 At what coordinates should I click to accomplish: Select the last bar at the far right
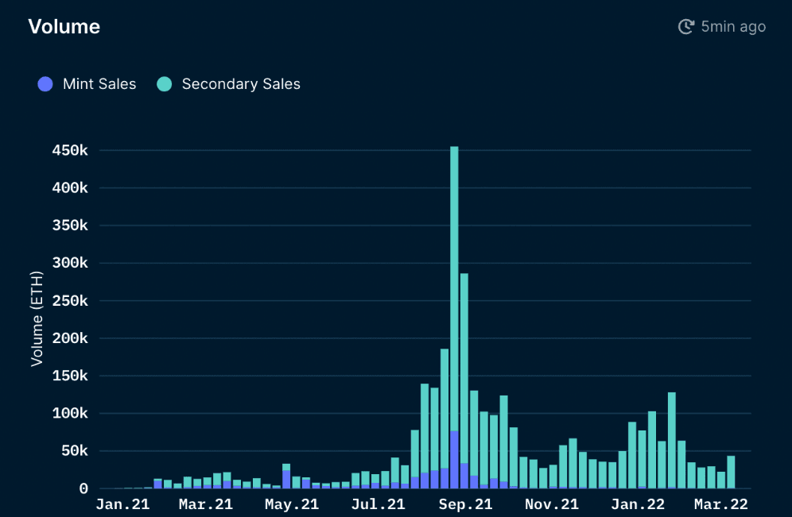click(x=731, y=472)
